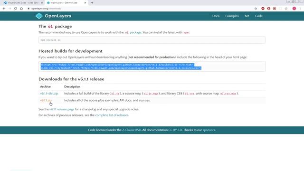
Task: Click the OpenLayers cube logo
Action: pos(39,16)
